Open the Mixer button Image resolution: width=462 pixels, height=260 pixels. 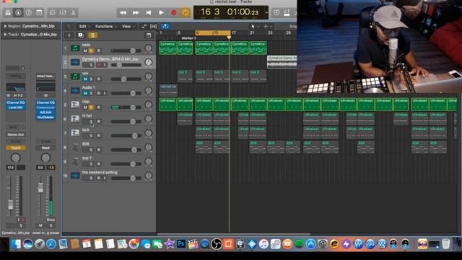point(63,13)
